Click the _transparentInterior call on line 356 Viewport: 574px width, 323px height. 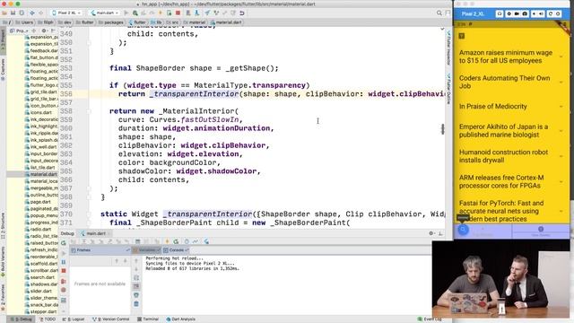[x=194, y=94]
